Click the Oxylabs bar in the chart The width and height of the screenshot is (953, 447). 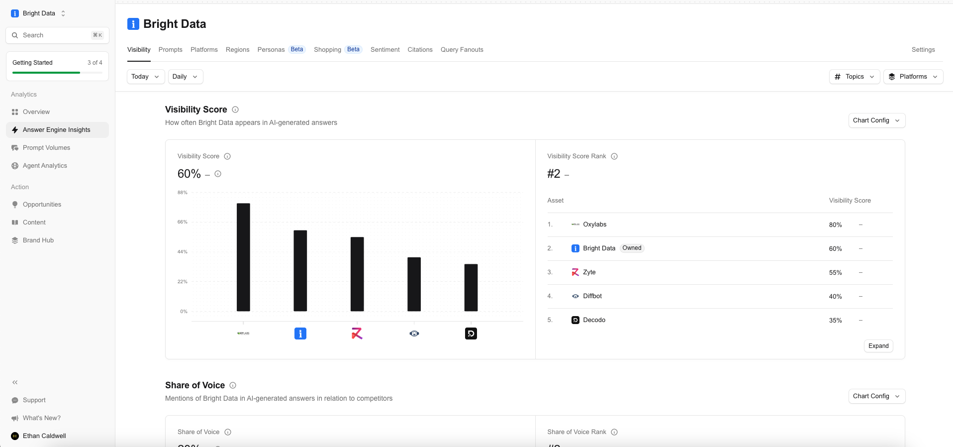243,257
